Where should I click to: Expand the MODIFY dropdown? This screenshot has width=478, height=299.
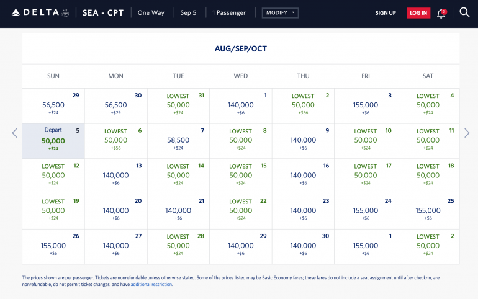point(281,12)
